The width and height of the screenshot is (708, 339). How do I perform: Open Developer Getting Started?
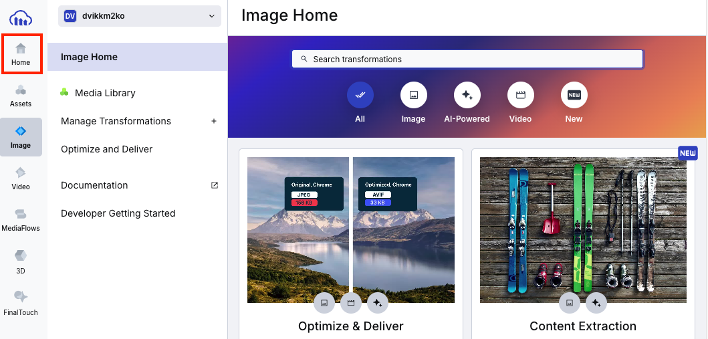click(x=118, y=213)
